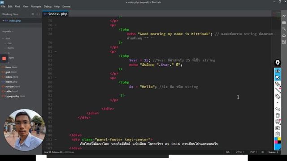This screenshot has height=161, width=287.
Task: Open the Help menu
Action: [57, 6]
